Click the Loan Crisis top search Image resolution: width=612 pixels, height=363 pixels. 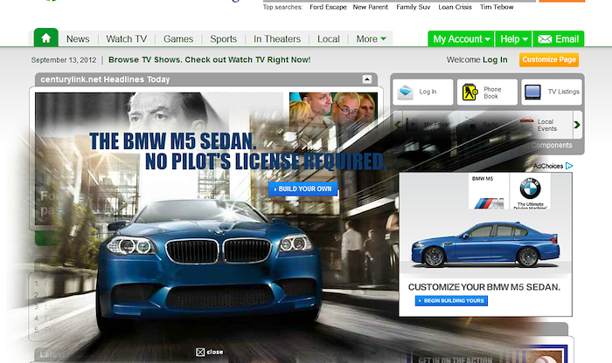click(x=455, y=7)
